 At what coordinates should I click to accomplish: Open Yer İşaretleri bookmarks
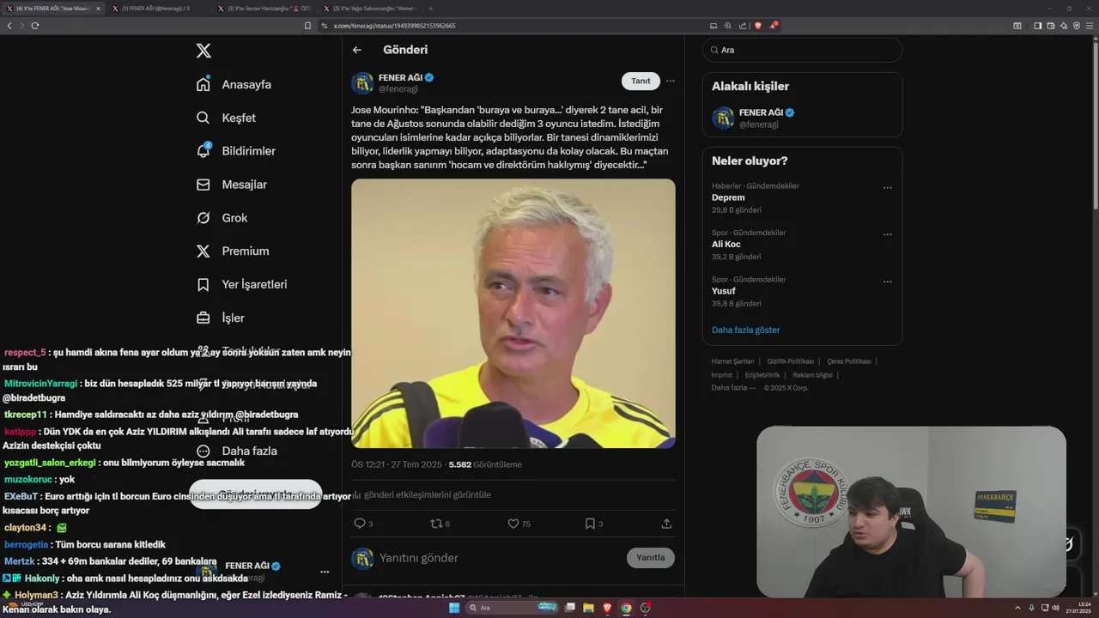(241, 284)
